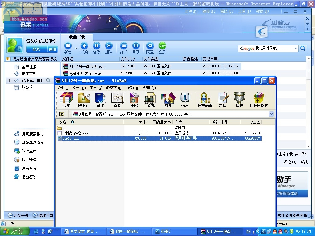Open 软件升级 in sidebar
This screenshot has width=315, height=236.
(x=25, y=160)
